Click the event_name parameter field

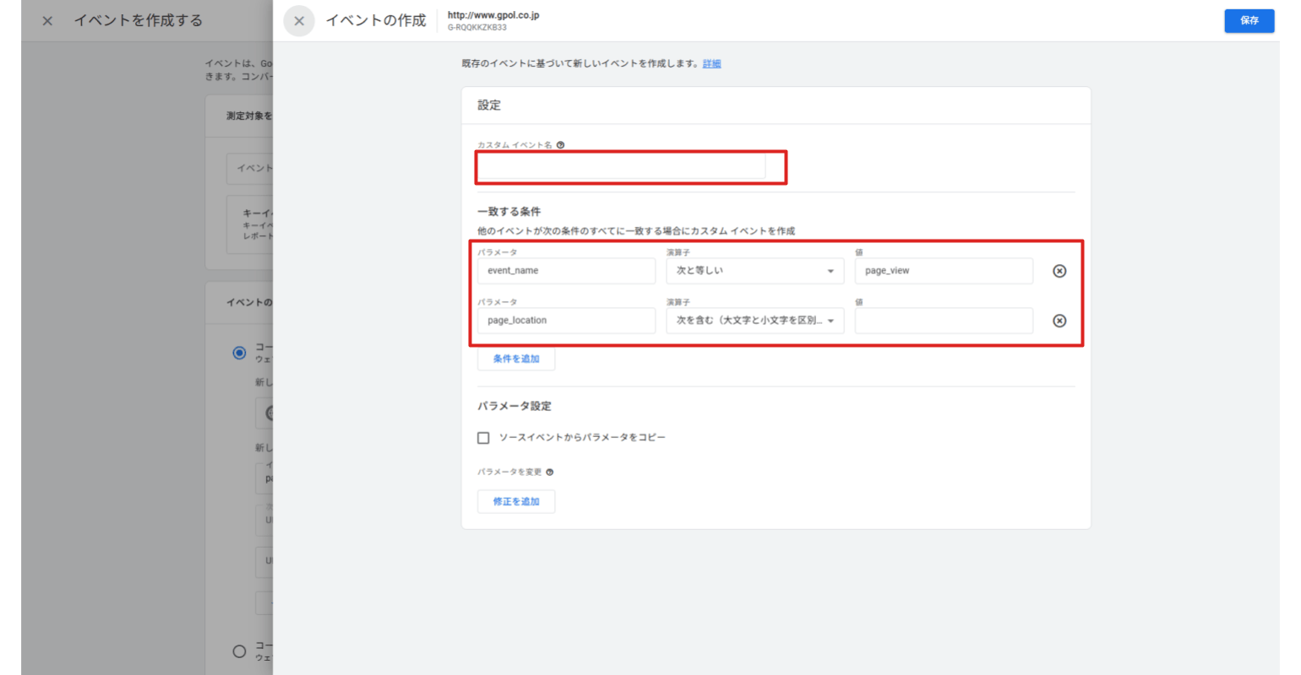pyautogui.click(x=566, y=271)
